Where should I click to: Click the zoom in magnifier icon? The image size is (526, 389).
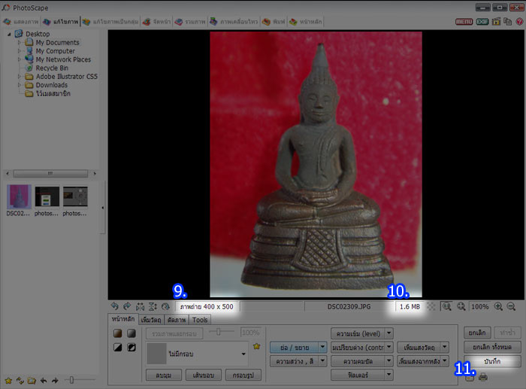pyautogui.click(x=497, y=307)
